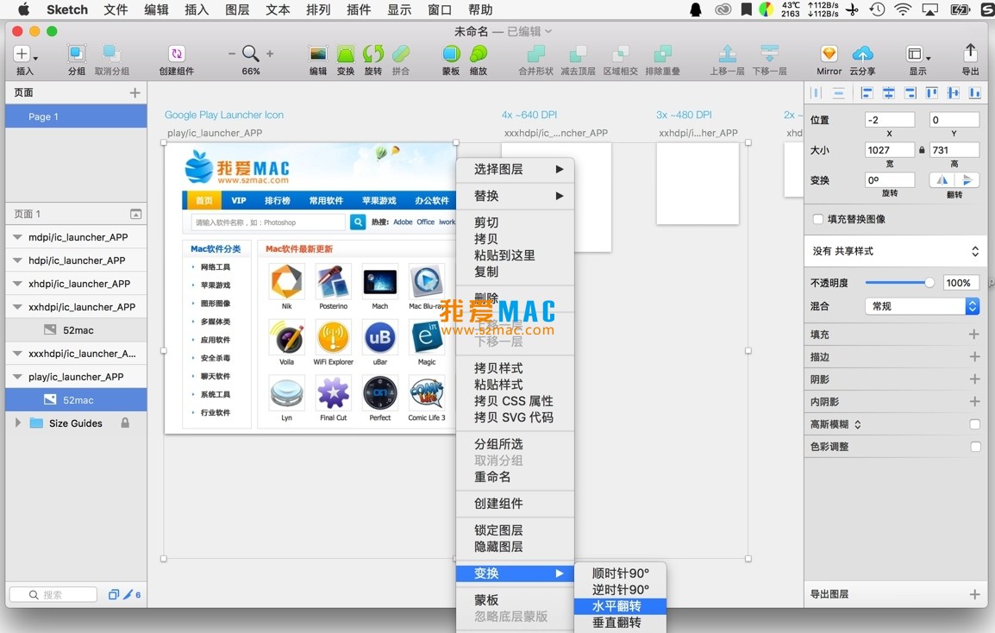Click the 导出 (Export) toolbar icon
This screenshot has height=633, width=995.
[970, 53]
